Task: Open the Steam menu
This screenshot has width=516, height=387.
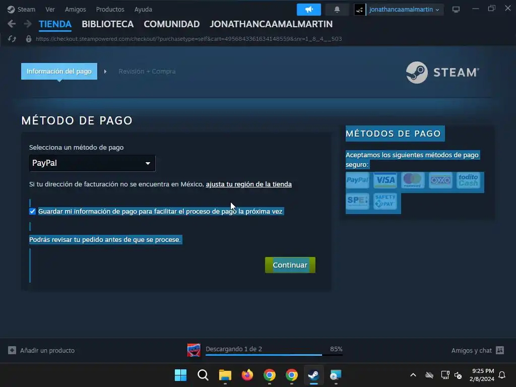Action: [x=26, y=9]
